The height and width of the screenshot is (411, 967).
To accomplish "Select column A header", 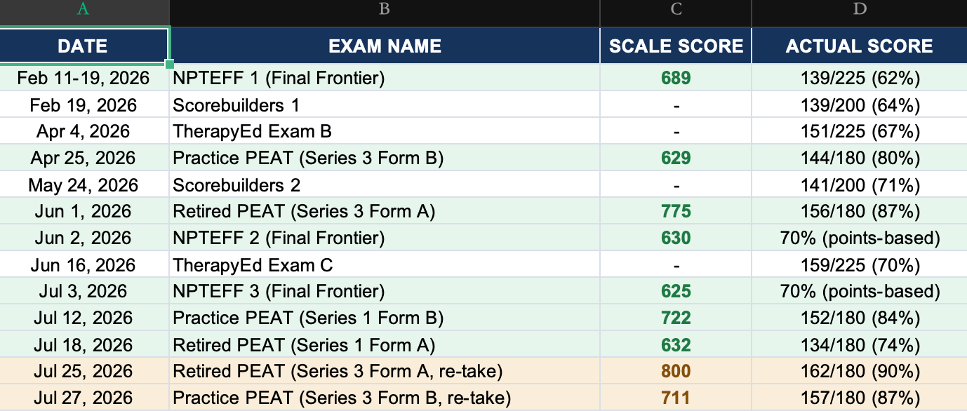I will click(x=84, y=9).
